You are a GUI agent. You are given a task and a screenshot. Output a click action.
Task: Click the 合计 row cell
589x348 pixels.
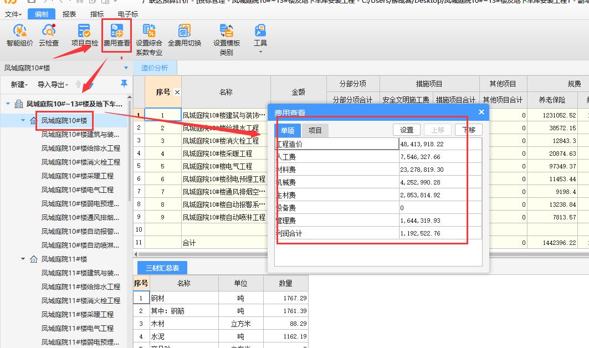click(225, 243)
